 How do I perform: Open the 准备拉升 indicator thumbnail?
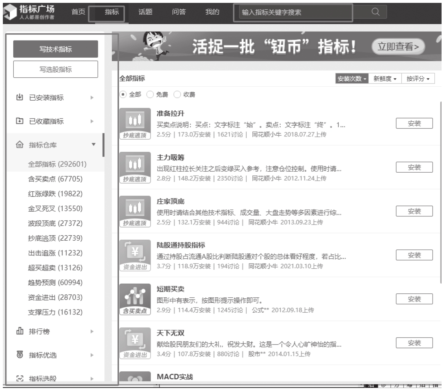pos(135,124)
